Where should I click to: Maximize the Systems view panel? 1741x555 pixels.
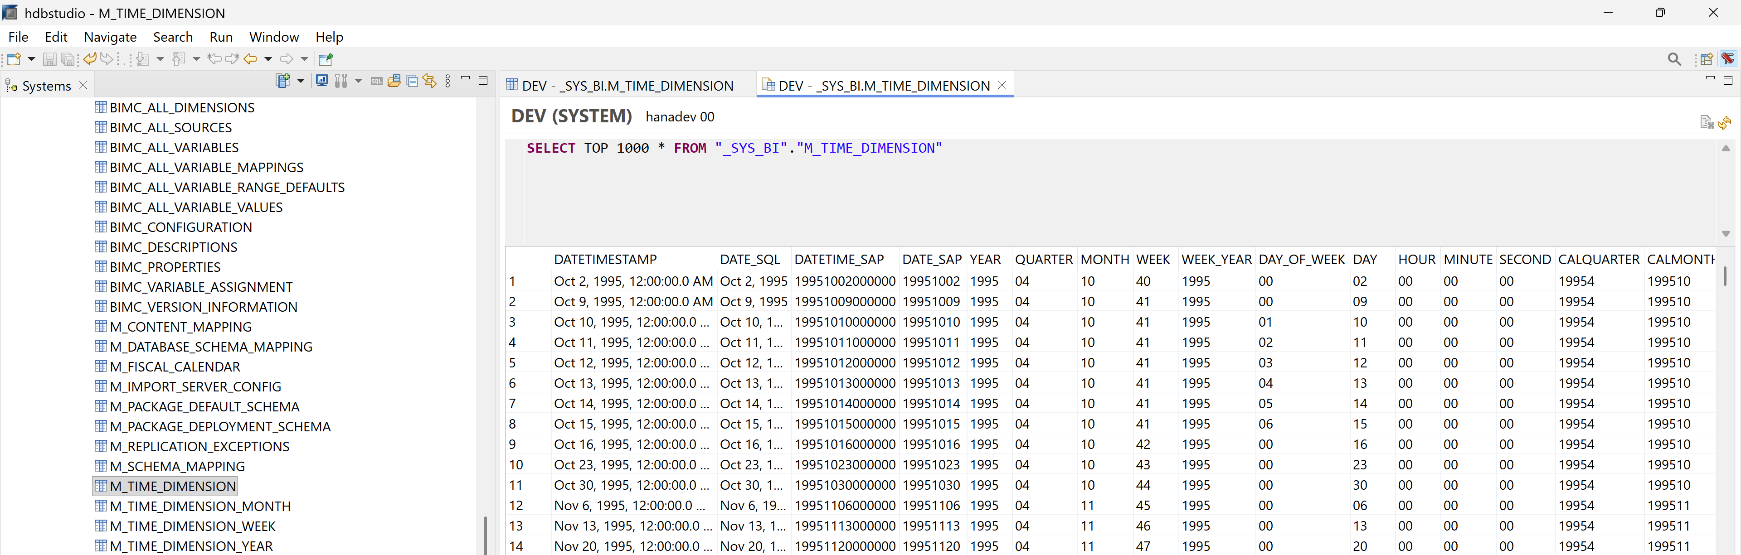tap(482, 80)
